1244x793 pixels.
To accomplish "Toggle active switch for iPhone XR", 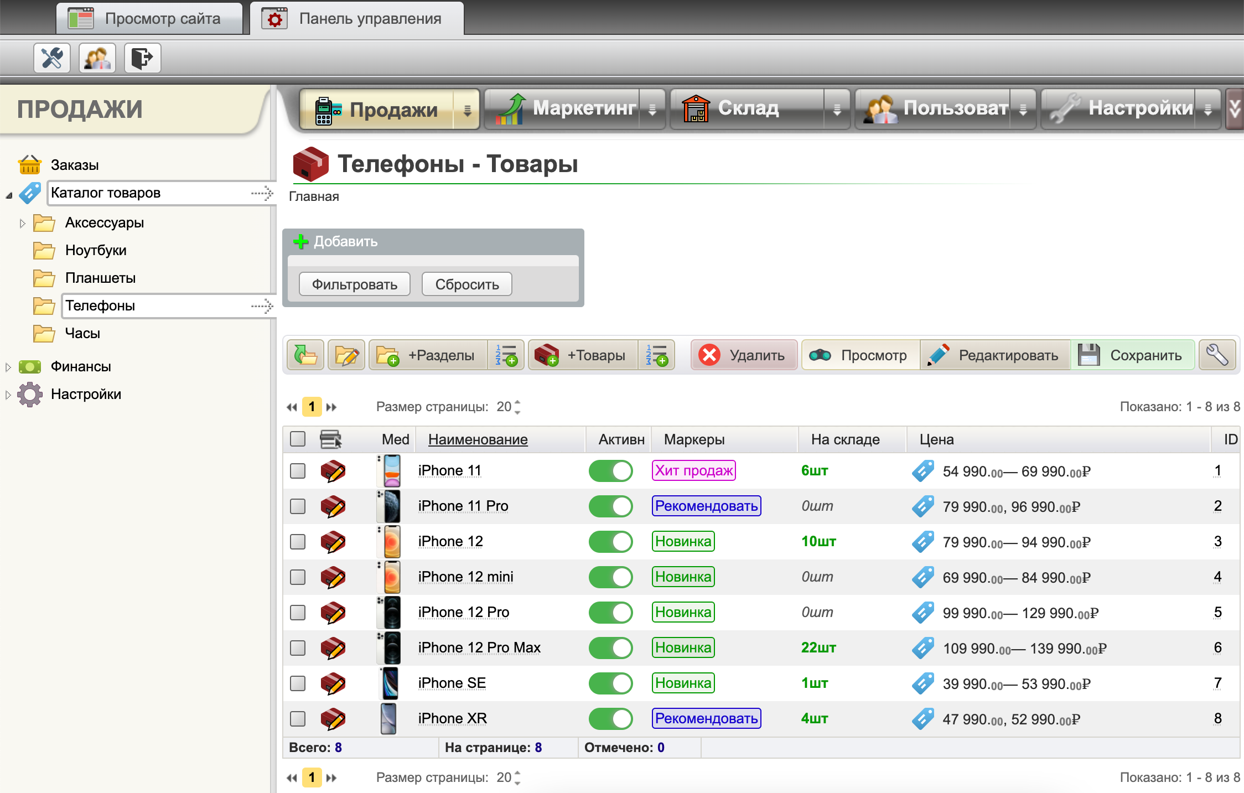I will click(611, 719).
